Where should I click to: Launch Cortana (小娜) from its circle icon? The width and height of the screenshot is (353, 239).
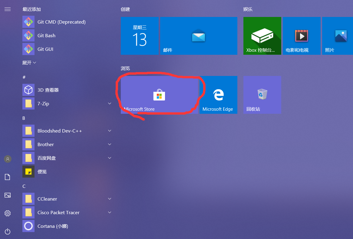click(x=28, y=226)
